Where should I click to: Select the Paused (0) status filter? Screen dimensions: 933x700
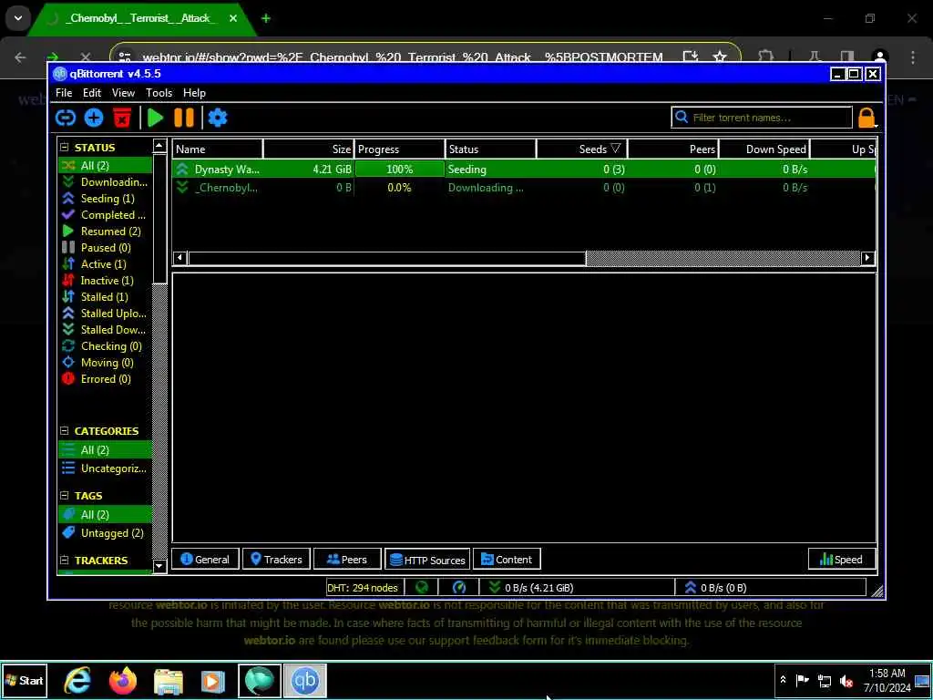click(106, 248)
